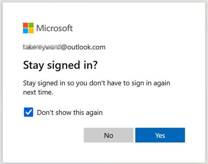
Task: Uncheck the Don't show this again checkbox
Action: tap(29, 112)
